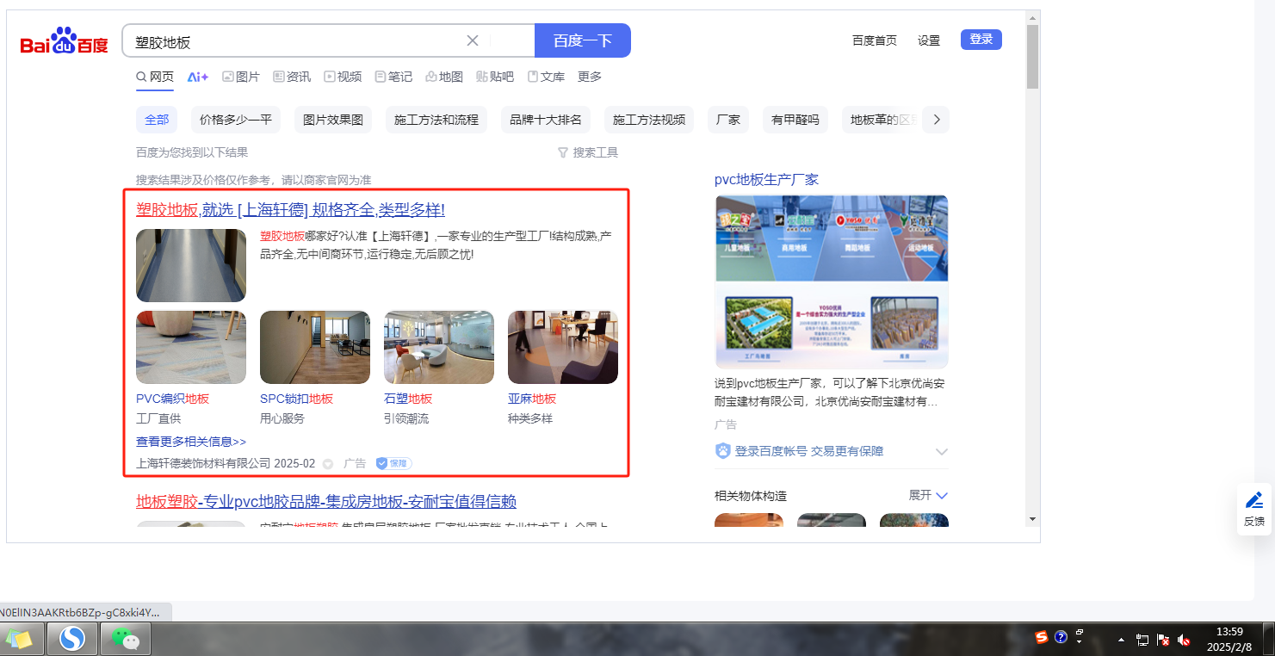Click the input method options icon in the tray
This screenshot has height=656, width=1275.
1080,637
